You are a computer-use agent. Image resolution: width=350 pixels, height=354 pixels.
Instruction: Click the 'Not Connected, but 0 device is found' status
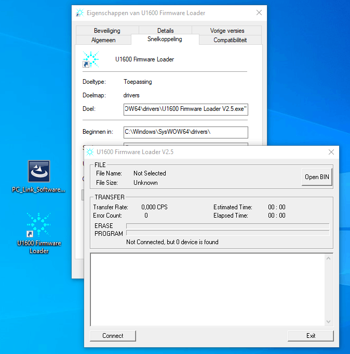pyautogui.click(x=172, y=242)
